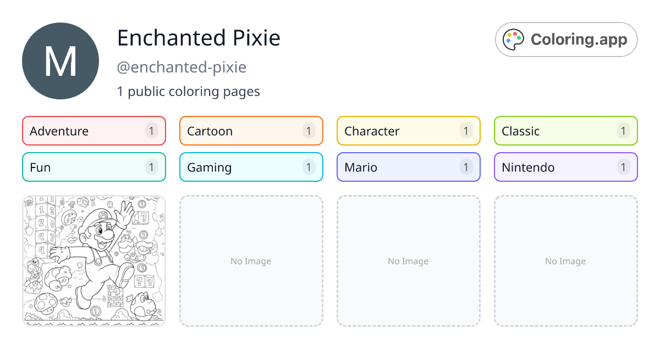The image size is (660, 346).
Task: Click the count badge on Nintendo tag
Action: pyautogui.click(x=624, y=167)
